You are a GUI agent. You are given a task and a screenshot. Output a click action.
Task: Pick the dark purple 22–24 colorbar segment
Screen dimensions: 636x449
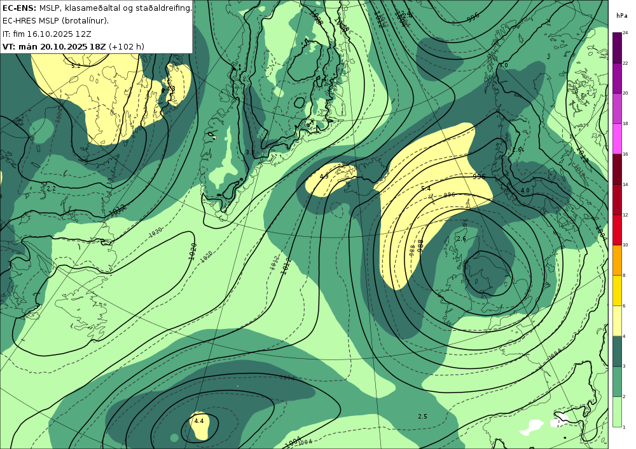click(617, 48)
